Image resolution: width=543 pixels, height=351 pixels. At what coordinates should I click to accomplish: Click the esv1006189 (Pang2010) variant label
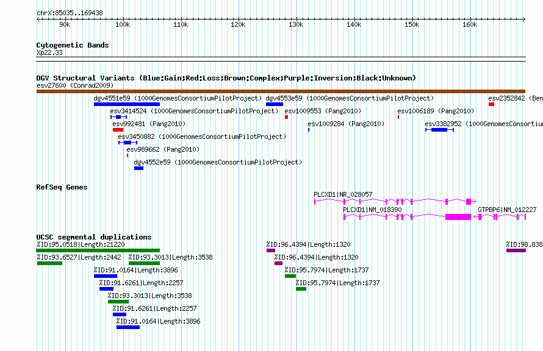click(436, 111)
